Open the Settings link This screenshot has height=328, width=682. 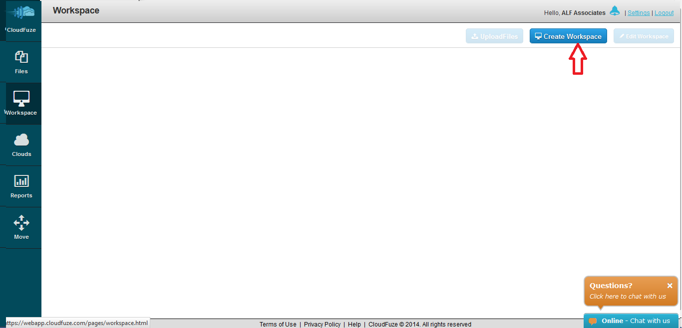pyautogui.click(x=639, y=13)
